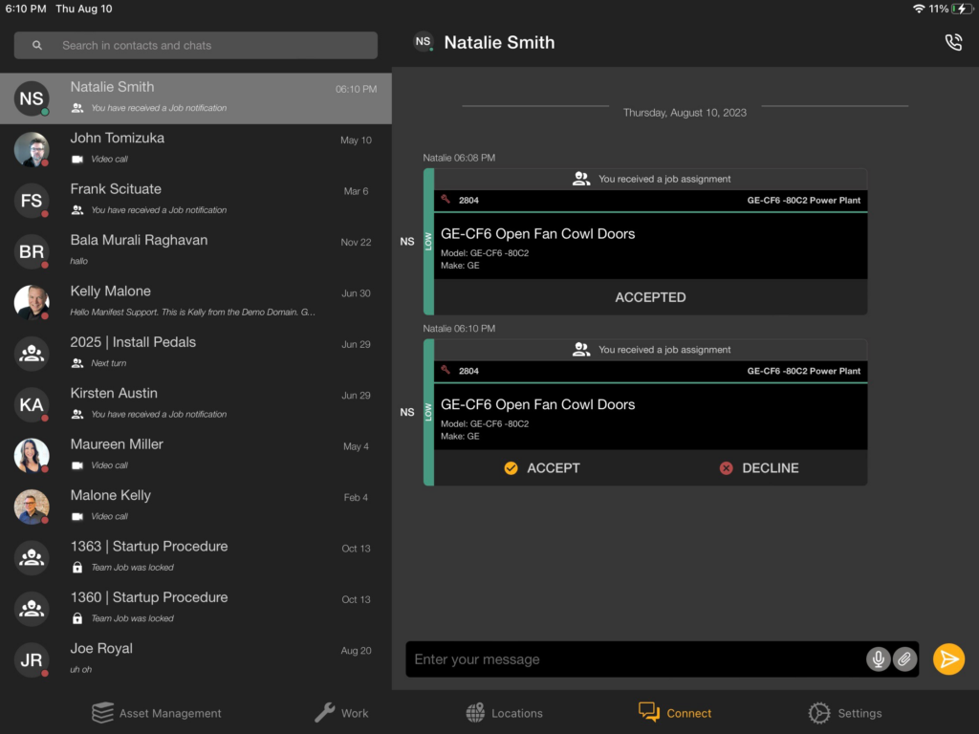
Task: Open the Asset Management tab
Action: tap(157, 713)
